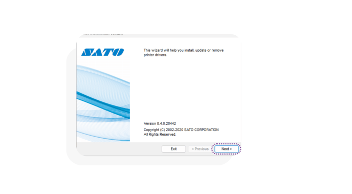The width and height of the screenshot is (352, 194).
Task: Click the word 'wizard' in the description
Action: pos(157,50)
